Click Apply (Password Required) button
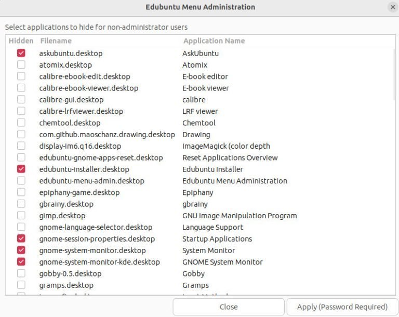Viewport: 399px width, 317px height. click(342, 307)
